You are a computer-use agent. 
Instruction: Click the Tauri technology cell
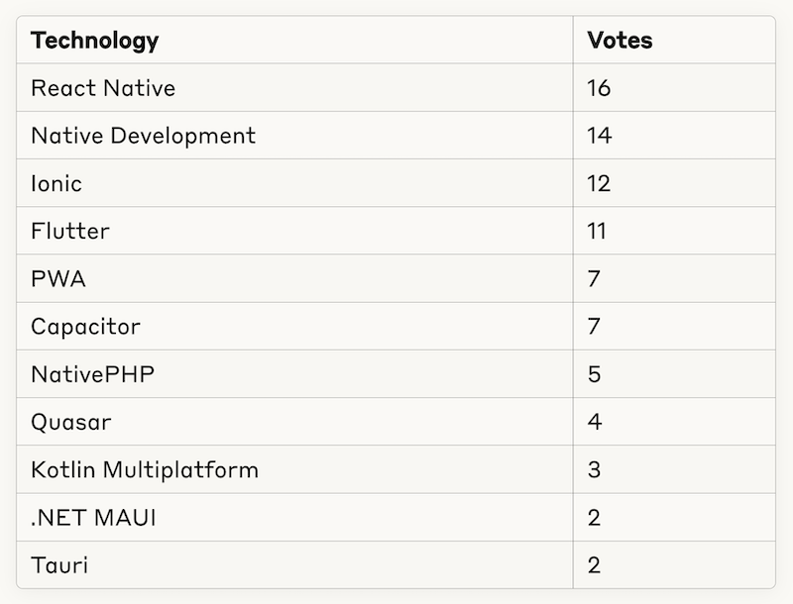[x=59, y=565]
